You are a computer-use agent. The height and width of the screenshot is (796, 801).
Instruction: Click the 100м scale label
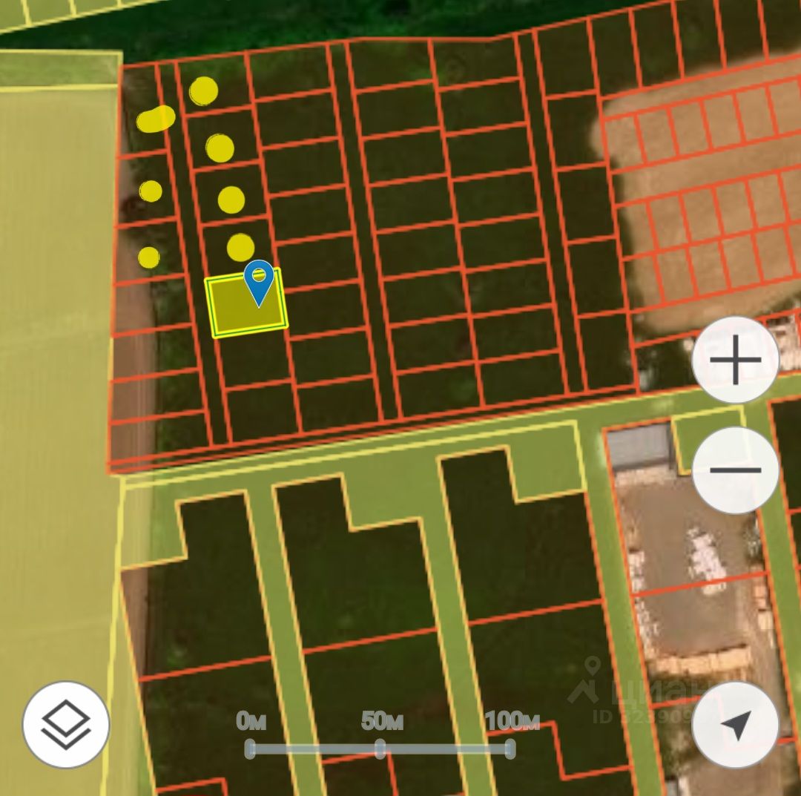click(512, 721)
